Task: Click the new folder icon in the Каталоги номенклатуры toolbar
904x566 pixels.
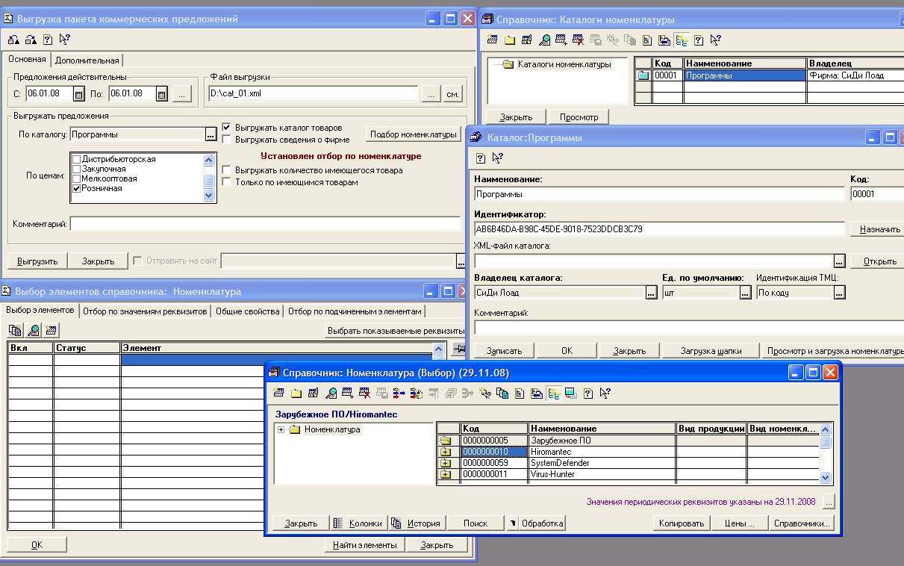Action: [x=509, y=40]
